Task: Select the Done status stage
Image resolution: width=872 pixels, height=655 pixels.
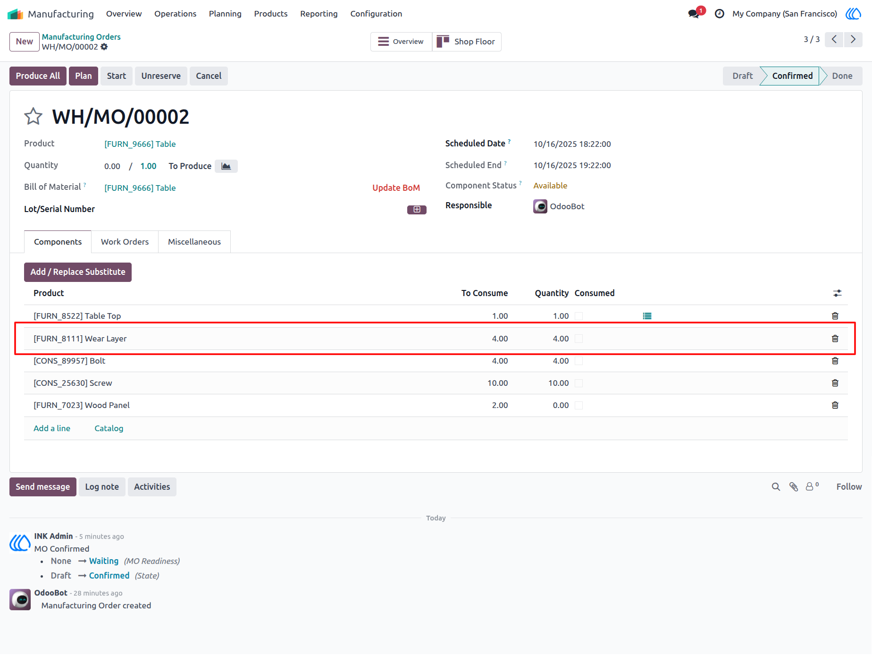Action: pyautogui.click(x=842, y=76)
